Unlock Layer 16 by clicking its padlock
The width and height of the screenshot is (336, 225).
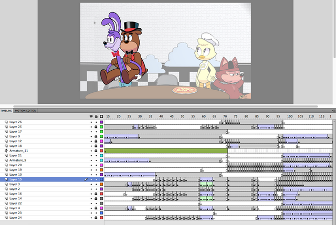tap(96, 194)
